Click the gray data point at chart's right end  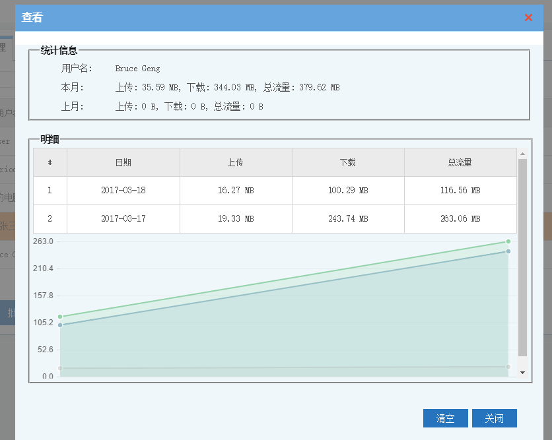(508, 367)
